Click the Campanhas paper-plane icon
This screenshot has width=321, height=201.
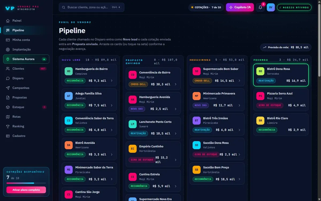click(x=7, y=88)
